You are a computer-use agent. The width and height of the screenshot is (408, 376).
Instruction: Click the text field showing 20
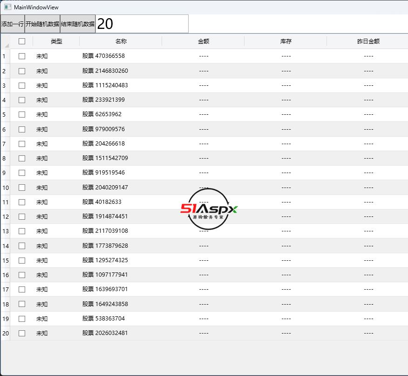[142, 24]
